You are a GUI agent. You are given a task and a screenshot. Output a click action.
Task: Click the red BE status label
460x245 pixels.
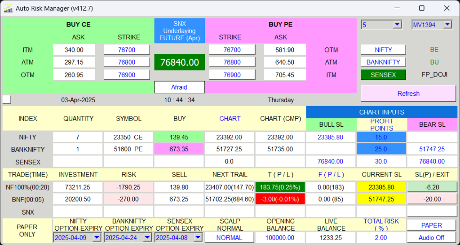tap(434, 50)
